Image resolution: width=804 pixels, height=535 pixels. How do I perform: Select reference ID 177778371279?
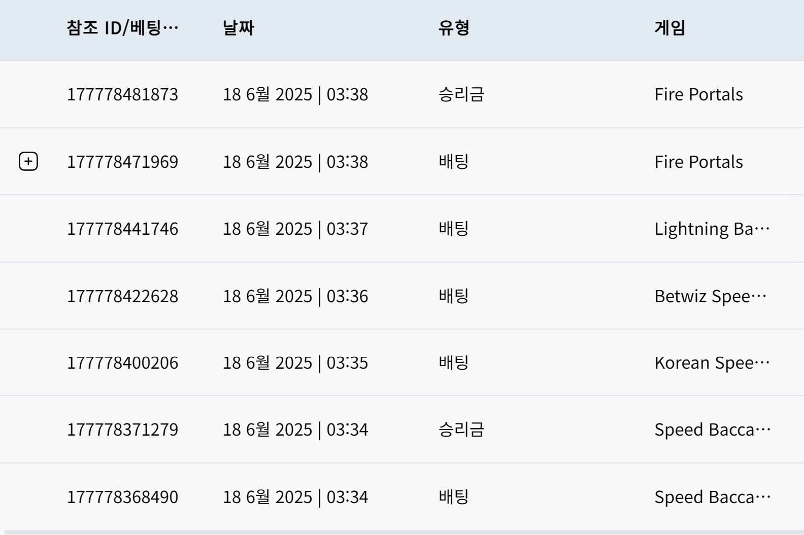[x=122, y=430]
